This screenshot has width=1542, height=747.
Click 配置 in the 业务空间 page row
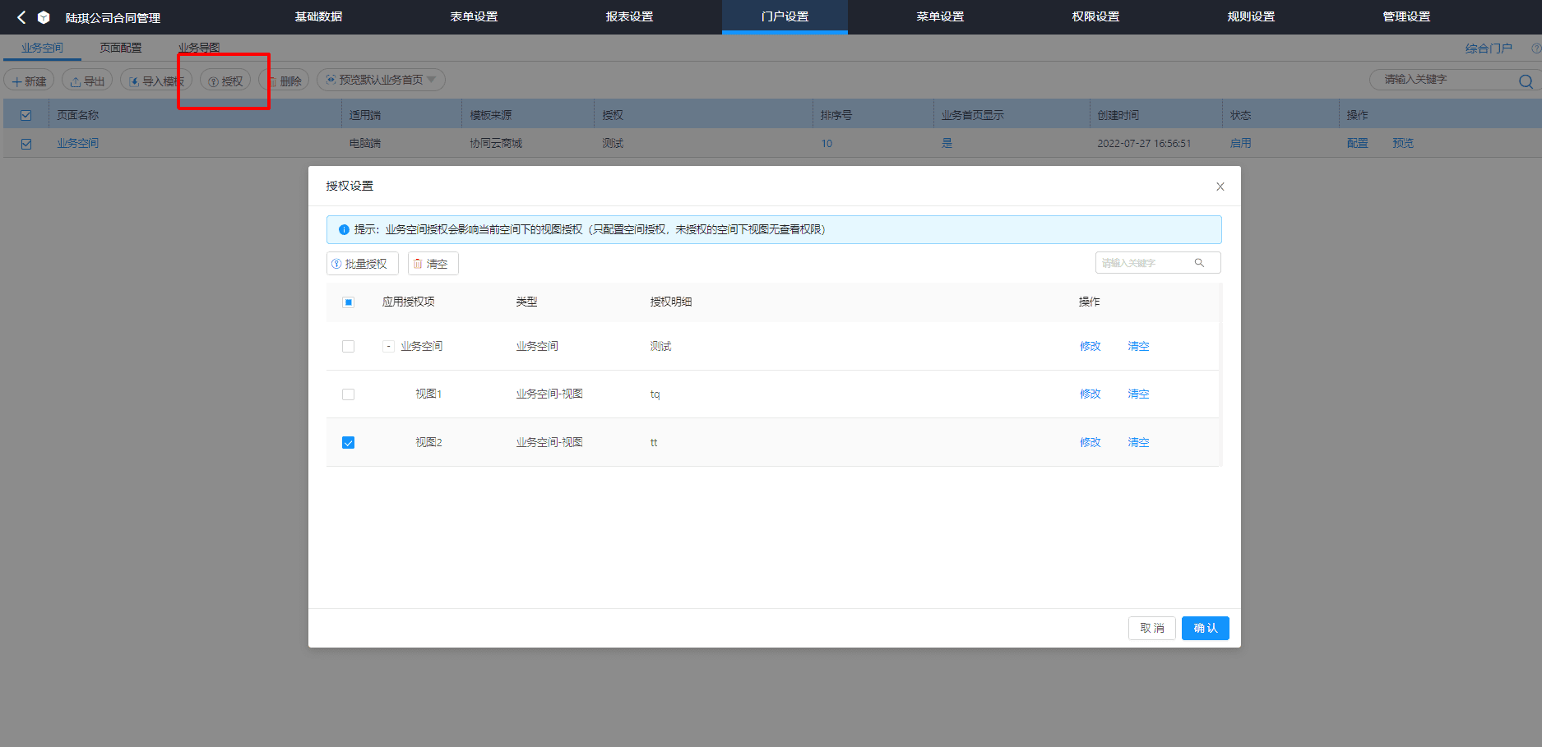(1358, 143)
